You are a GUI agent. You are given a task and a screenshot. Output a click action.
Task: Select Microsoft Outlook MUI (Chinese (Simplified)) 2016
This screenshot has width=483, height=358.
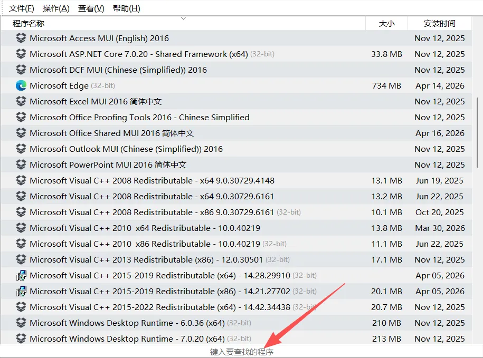coord(126,149)
